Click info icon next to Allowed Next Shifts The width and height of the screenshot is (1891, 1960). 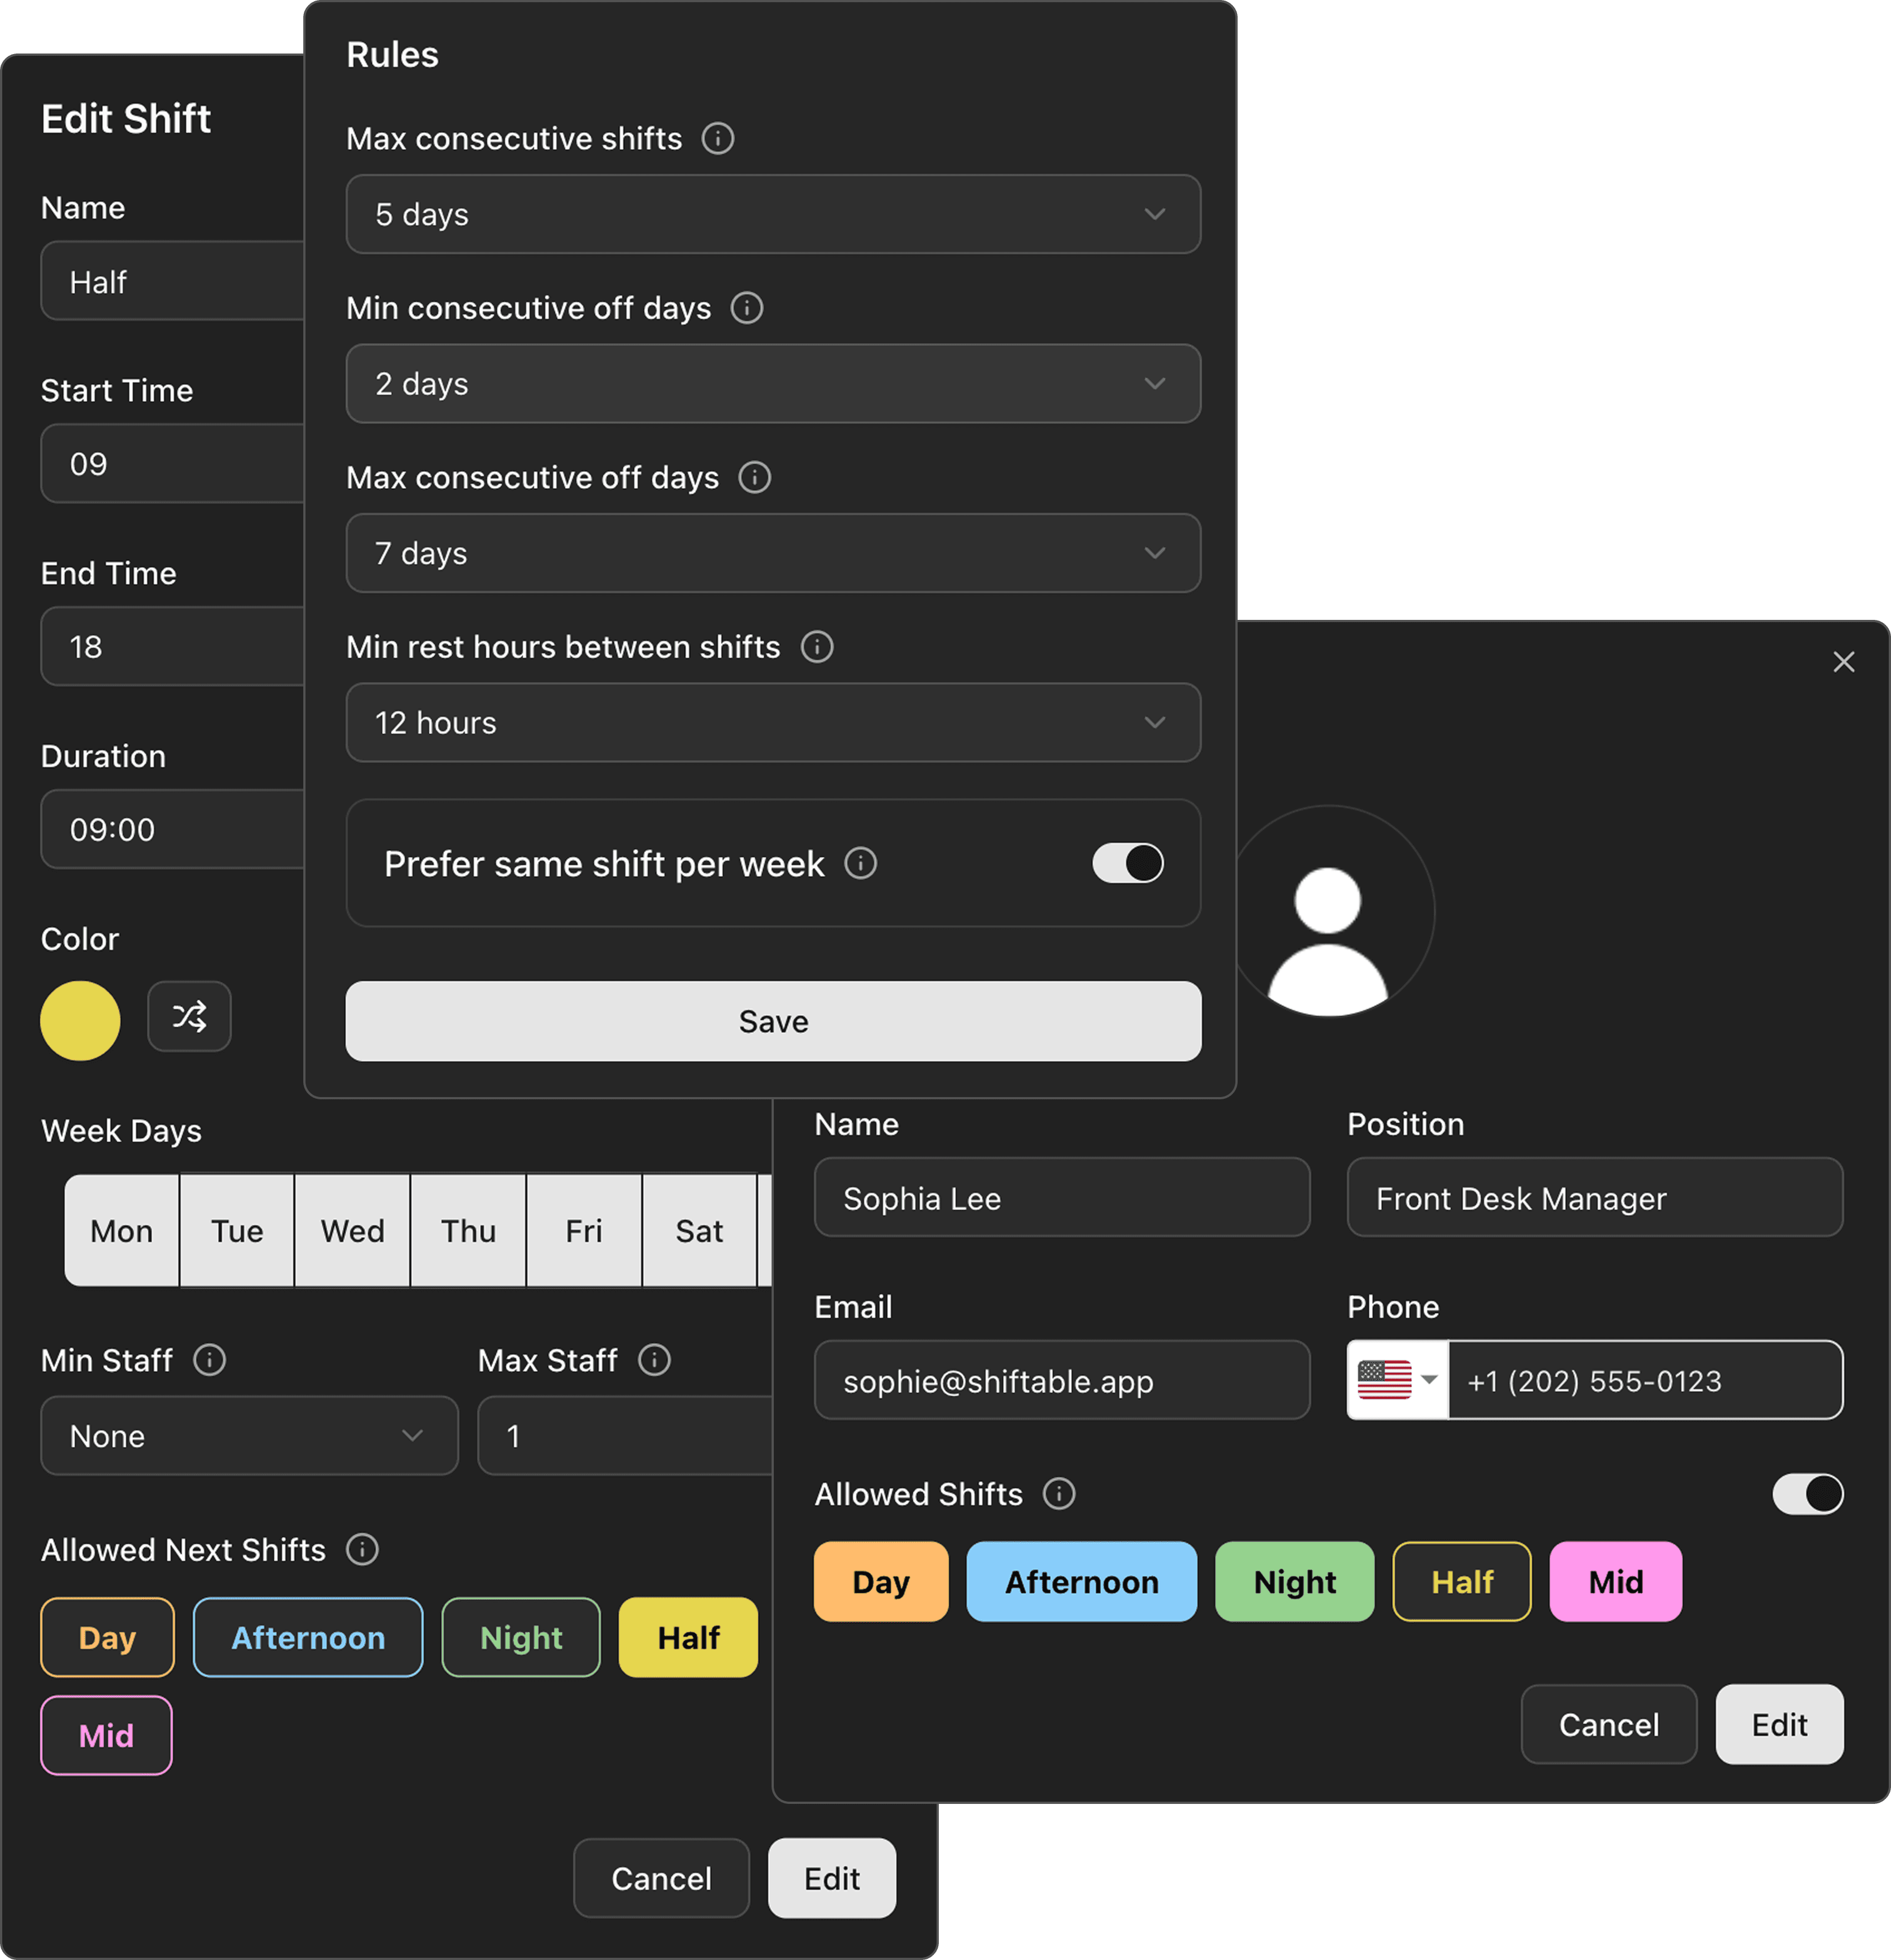point(362,1550)
